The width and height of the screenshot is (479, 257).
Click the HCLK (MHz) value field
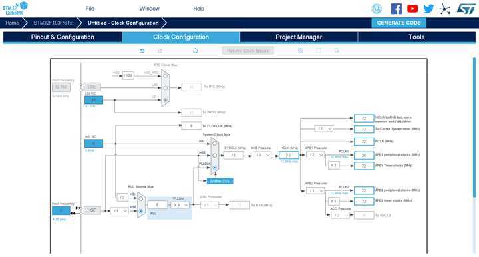pyautogui.click(x=289, y=155)
